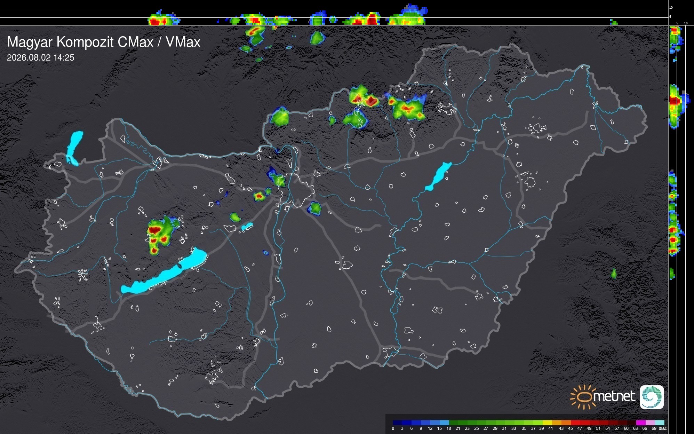Click the teal swirl logo icon
Viewport: 694px width, 434px height.
click(652, 397)
